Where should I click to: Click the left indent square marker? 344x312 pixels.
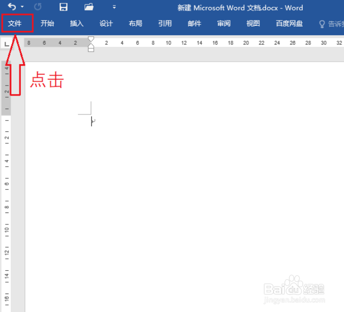click(91, 50)
